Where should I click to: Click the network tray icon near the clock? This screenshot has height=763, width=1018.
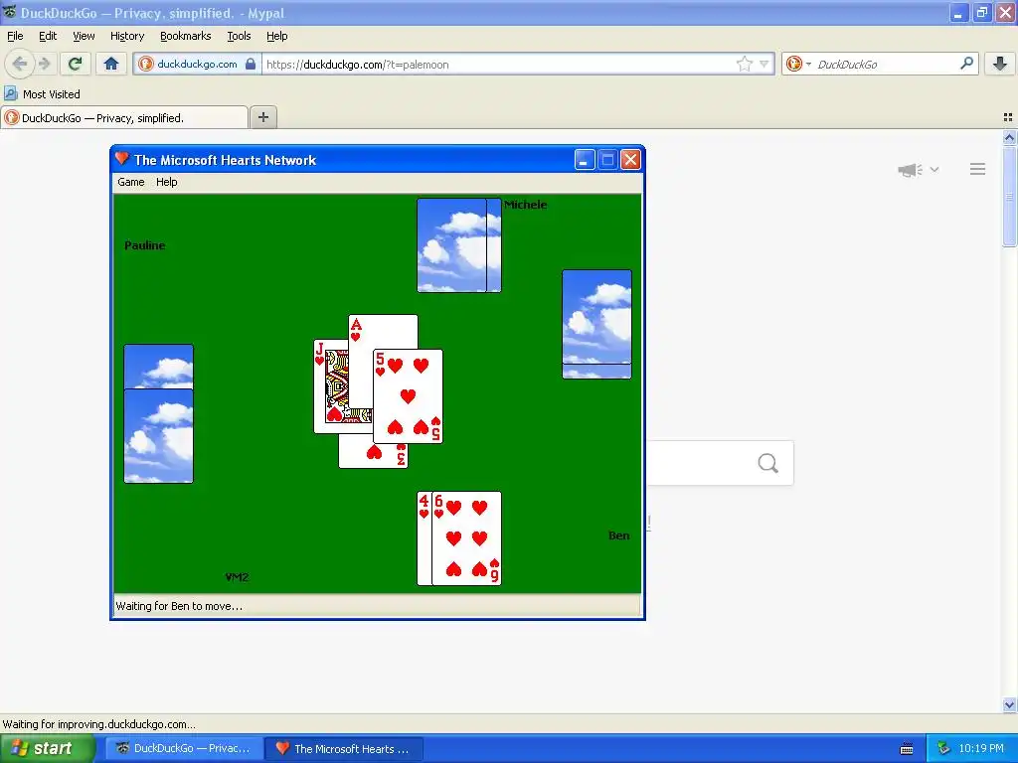tap(943, 749)
